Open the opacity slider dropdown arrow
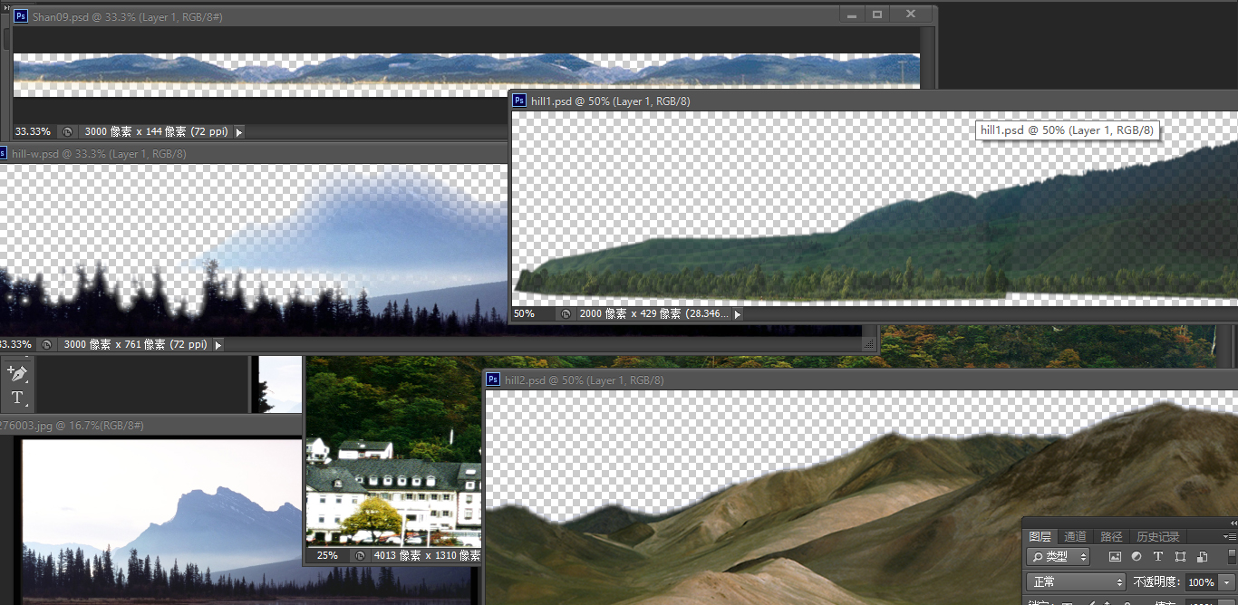The height and width of the screenshot is (605, 1238). (x=1227, y=582)
